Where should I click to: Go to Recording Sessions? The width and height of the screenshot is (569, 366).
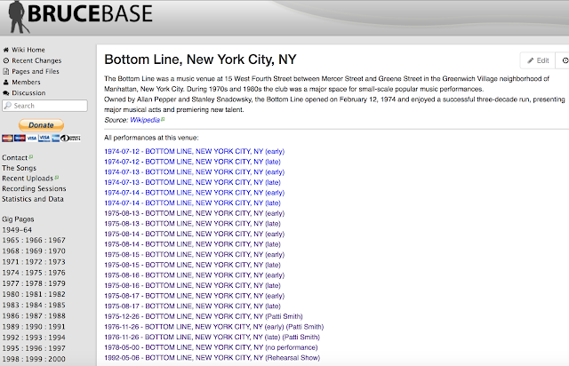point(34,188)
